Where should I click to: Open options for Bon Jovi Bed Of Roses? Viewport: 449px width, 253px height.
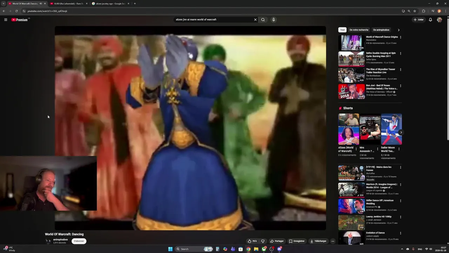coord(401,86)
